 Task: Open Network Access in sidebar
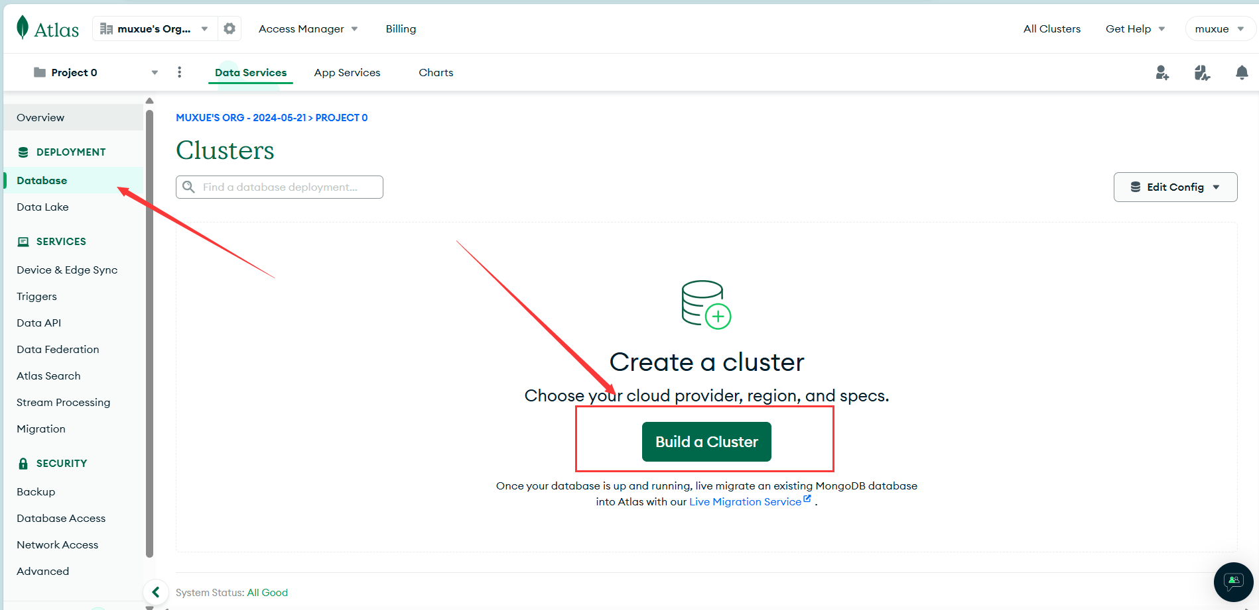pos(73,544)
